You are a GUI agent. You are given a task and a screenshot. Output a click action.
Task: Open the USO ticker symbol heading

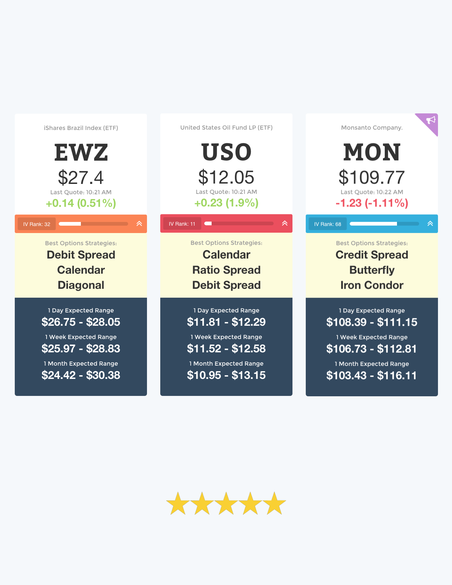point(226,152)
